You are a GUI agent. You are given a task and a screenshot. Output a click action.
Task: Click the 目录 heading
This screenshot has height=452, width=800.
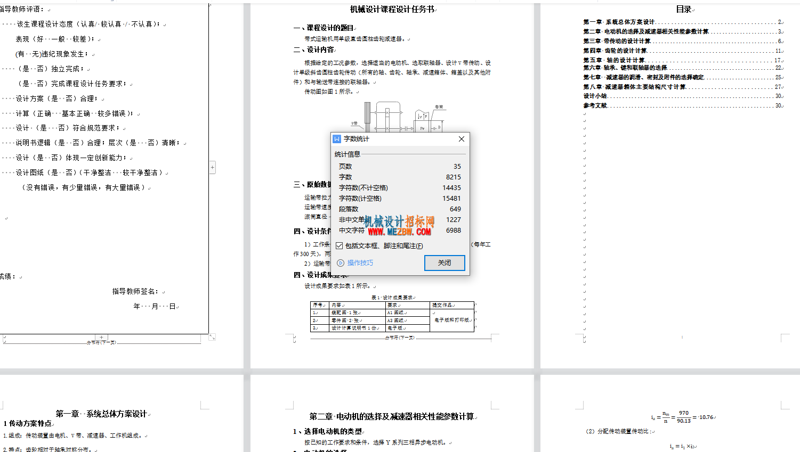tap(684, 9)
